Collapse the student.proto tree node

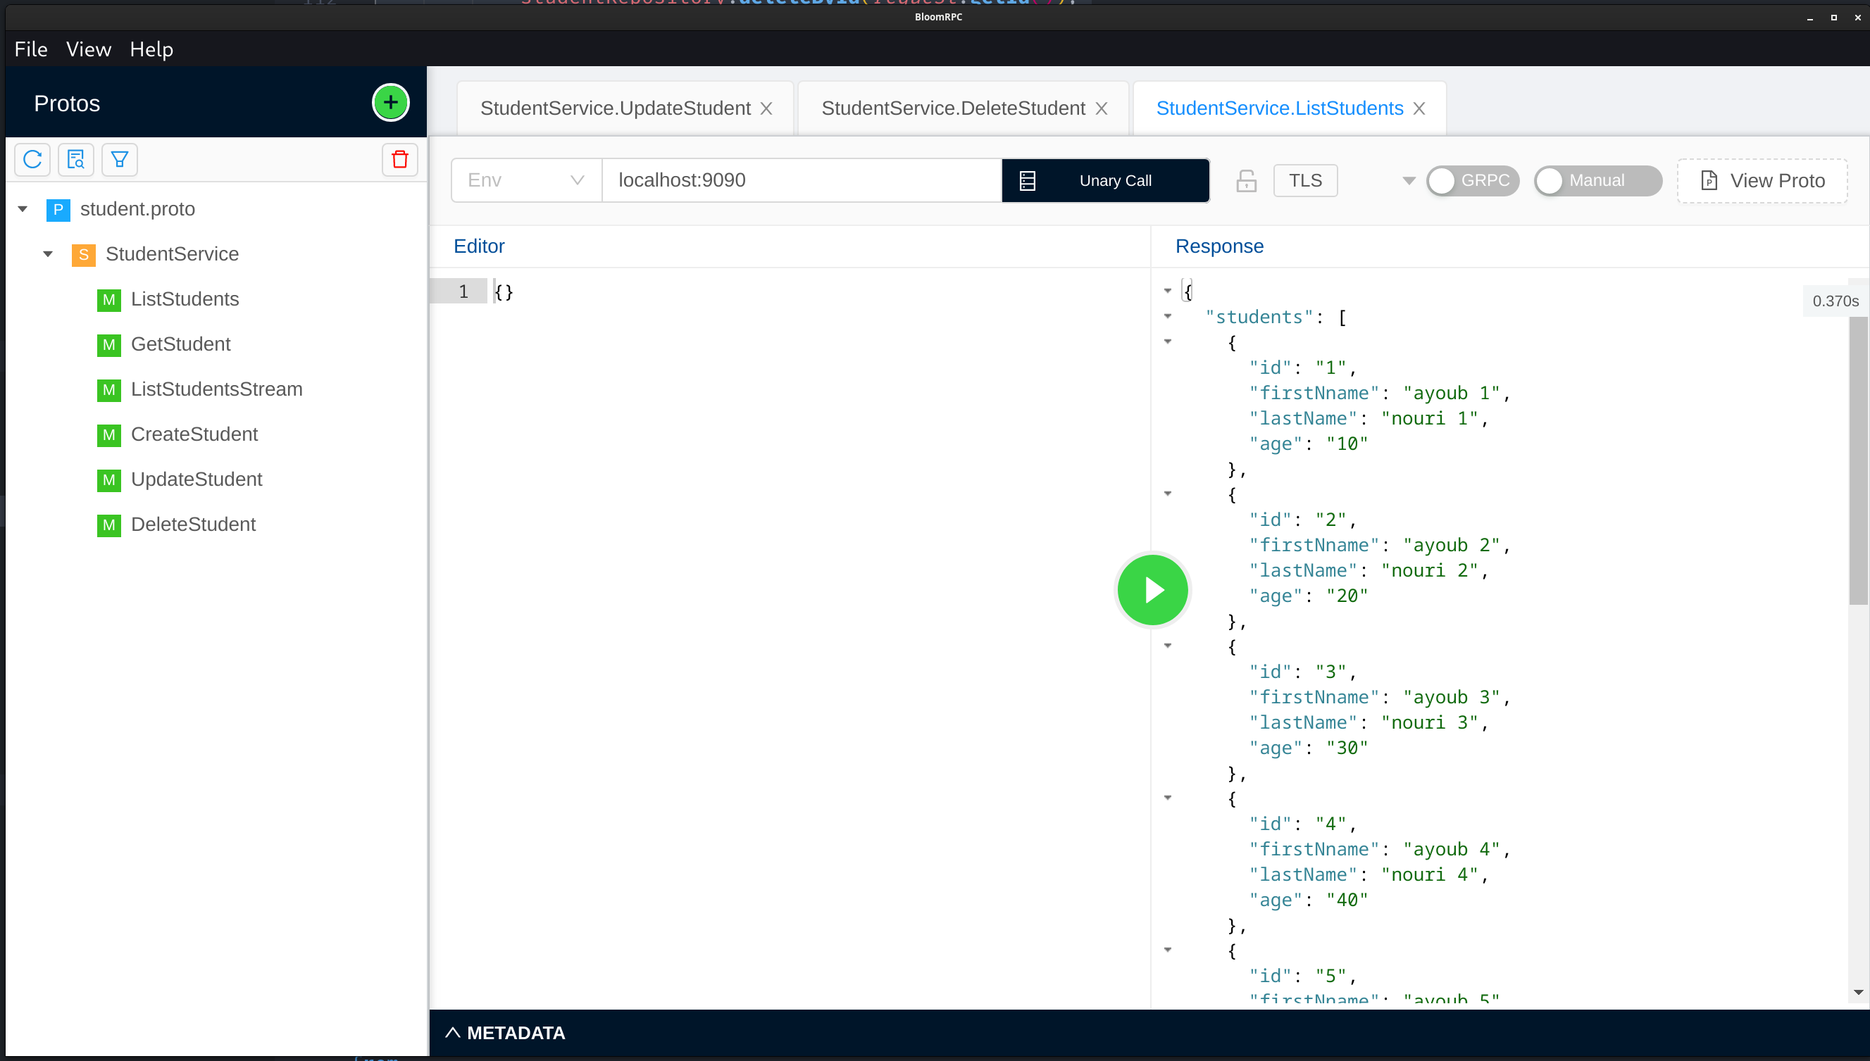23,209
